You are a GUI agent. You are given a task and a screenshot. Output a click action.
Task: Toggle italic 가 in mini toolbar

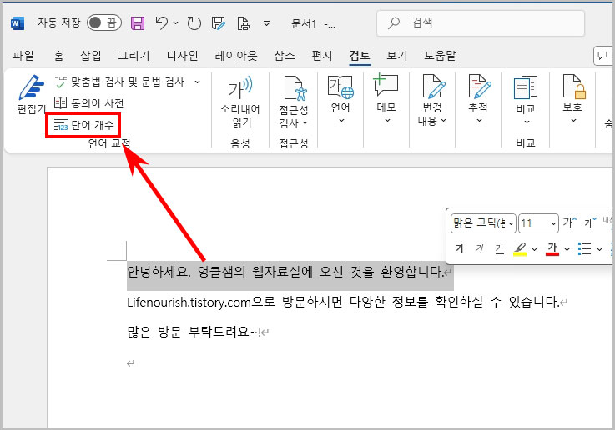(x=479, y=248)
